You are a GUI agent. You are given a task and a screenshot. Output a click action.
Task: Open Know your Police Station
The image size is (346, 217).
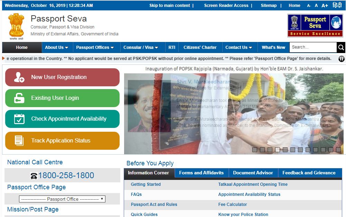(243, 214)
